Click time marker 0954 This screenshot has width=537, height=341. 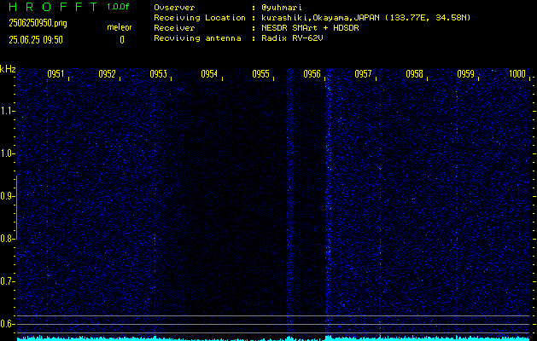(209, 74)
